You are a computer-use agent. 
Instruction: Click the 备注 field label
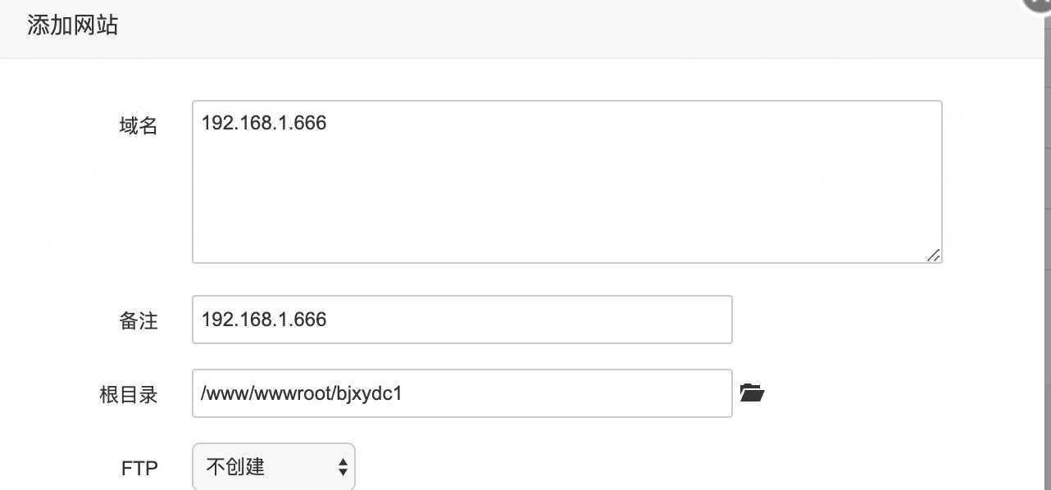(x=139, y=320)
